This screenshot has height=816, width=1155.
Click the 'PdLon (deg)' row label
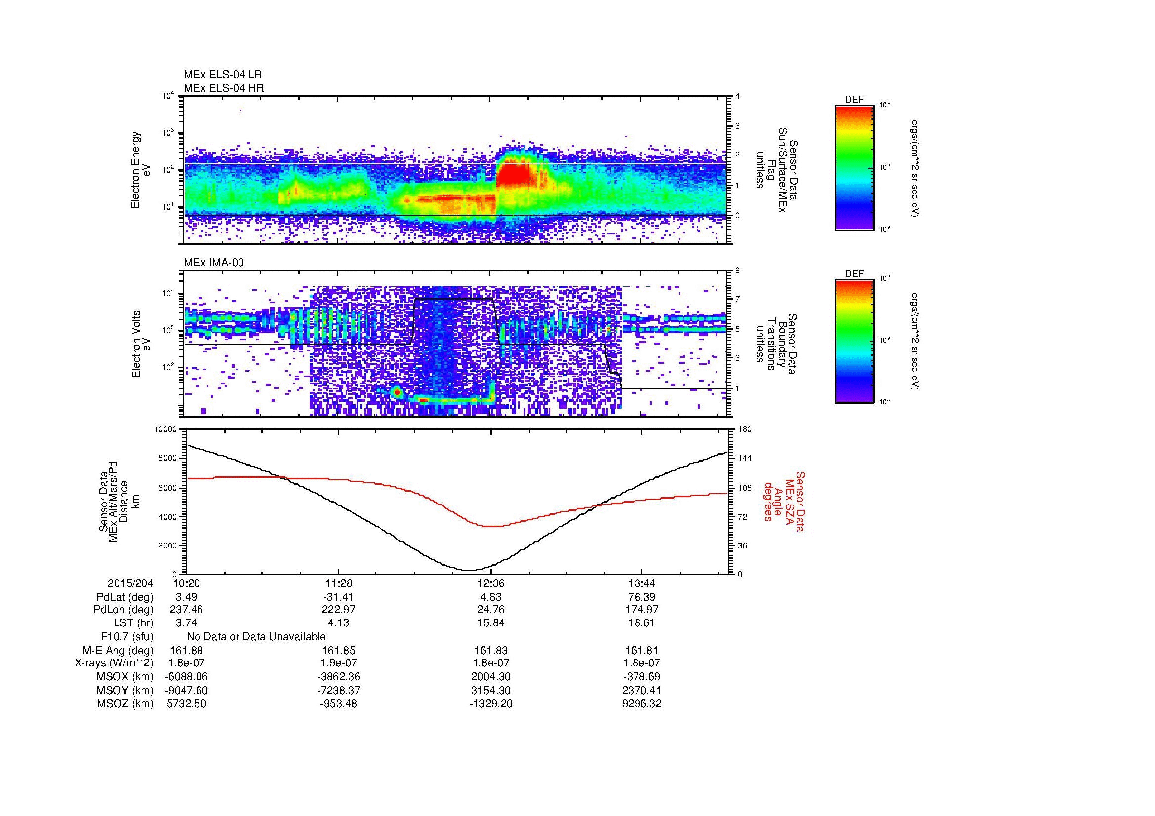pos(124,610)
